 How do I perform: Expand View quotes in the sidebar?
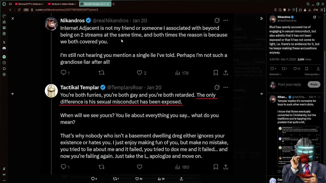pos(312,74)
